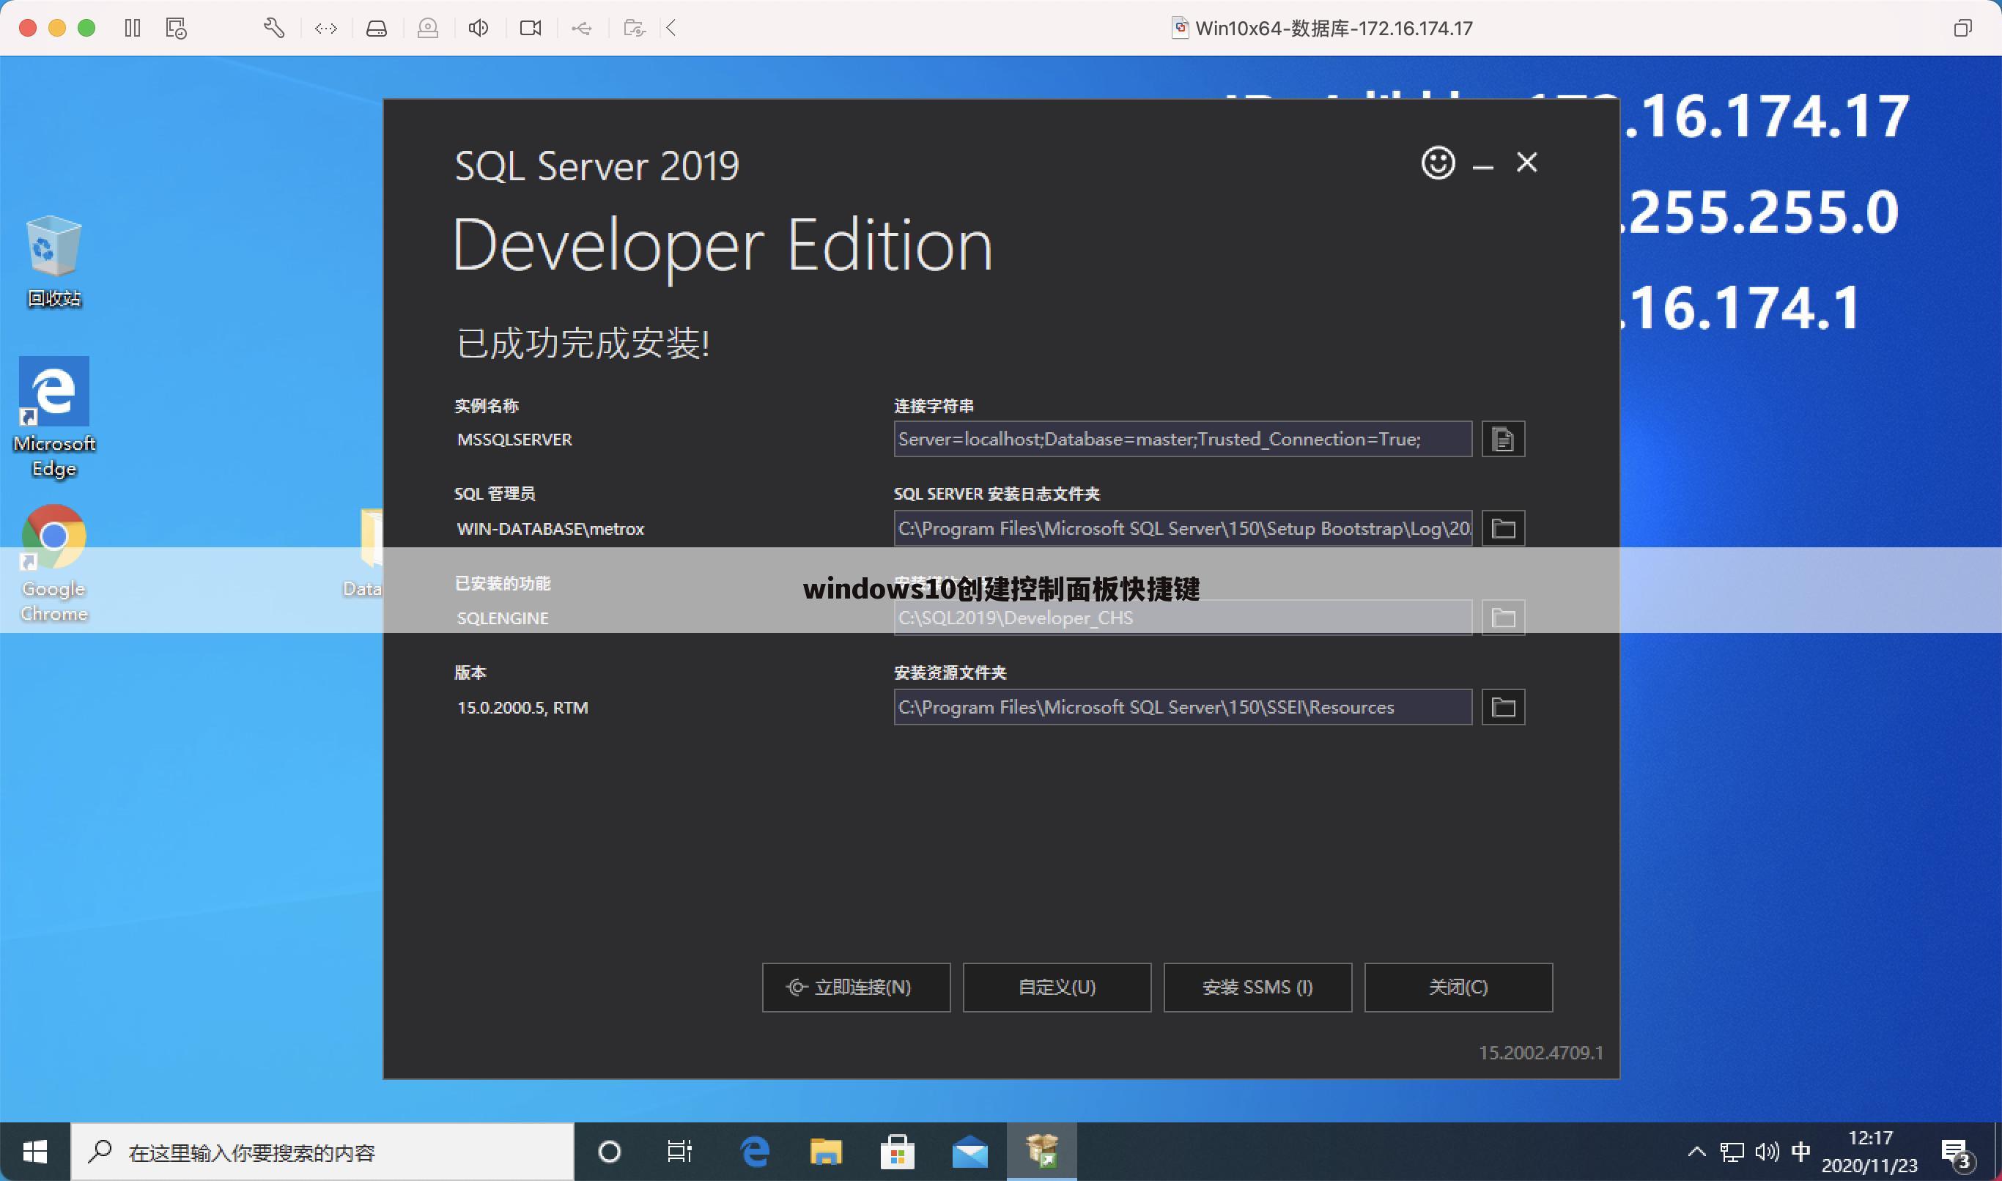Copy the connection string with the copy icon
This screenshot has height=1181, width=2002.
tap(1503, 440)
